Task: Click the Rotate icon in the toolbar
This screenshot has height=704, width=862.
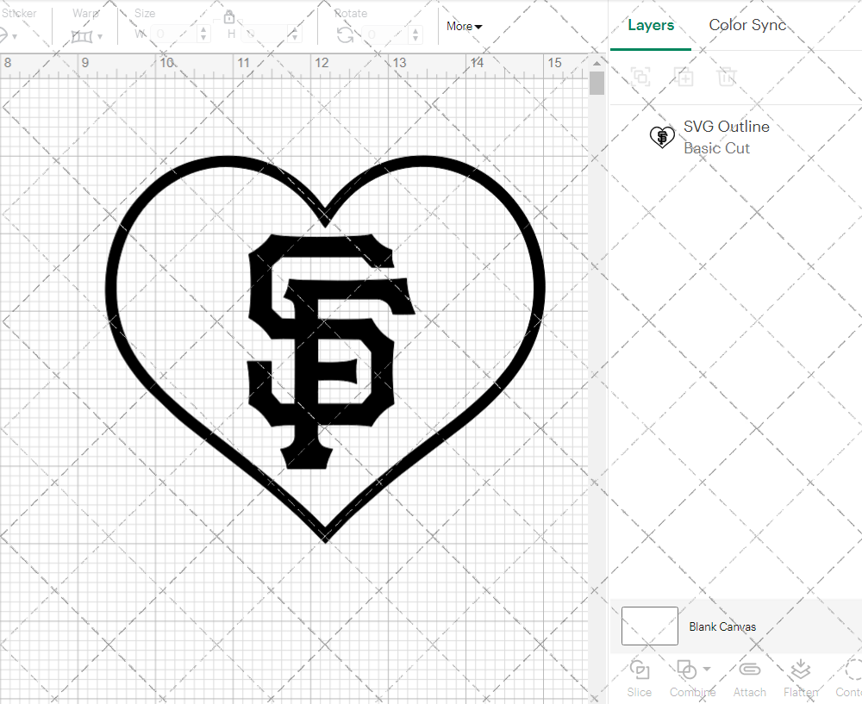Action: click(345, 34)
